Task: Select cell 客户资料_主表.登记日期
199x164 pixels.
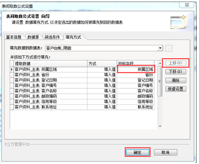Action: coord(51,80)
